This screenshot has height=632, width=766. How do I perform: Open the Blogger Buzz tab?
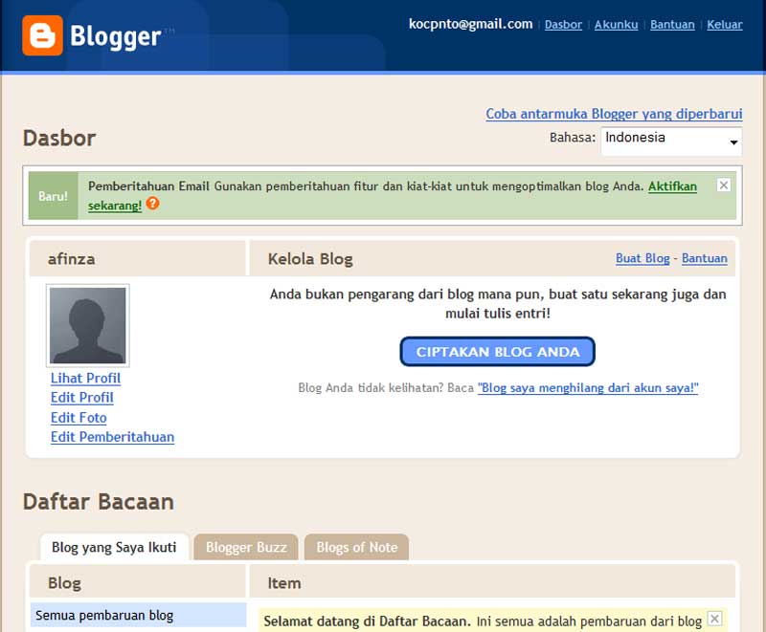click(246, 547)
